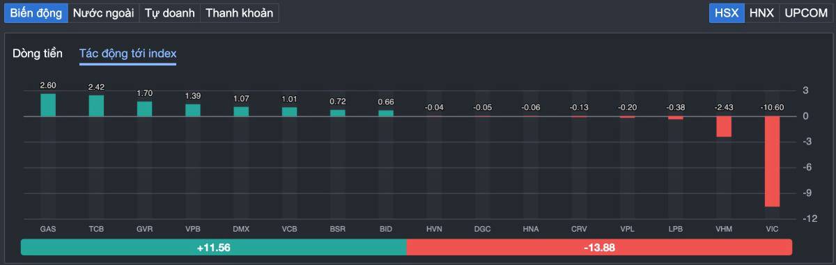
Task: Open the Tự doanh tab
Action: point(169,13)
